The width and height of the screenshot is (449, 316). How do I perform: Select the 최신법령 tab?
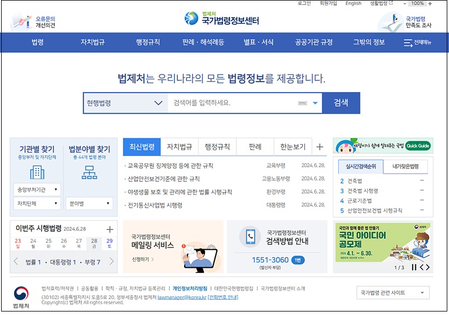(x=142, y=147)
